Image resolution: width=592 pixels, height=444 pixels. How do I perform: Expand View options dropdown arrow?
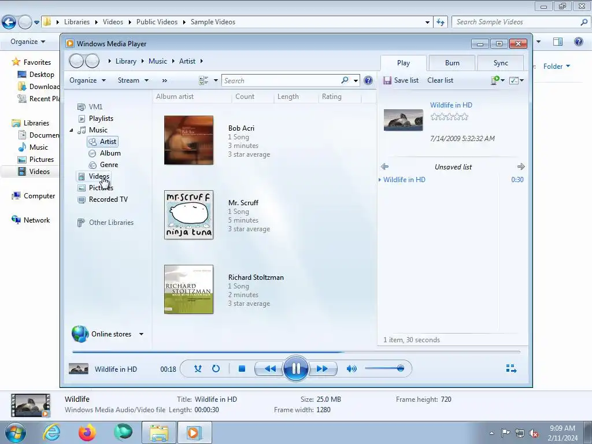pyautogui.click(x=216, y=80)
